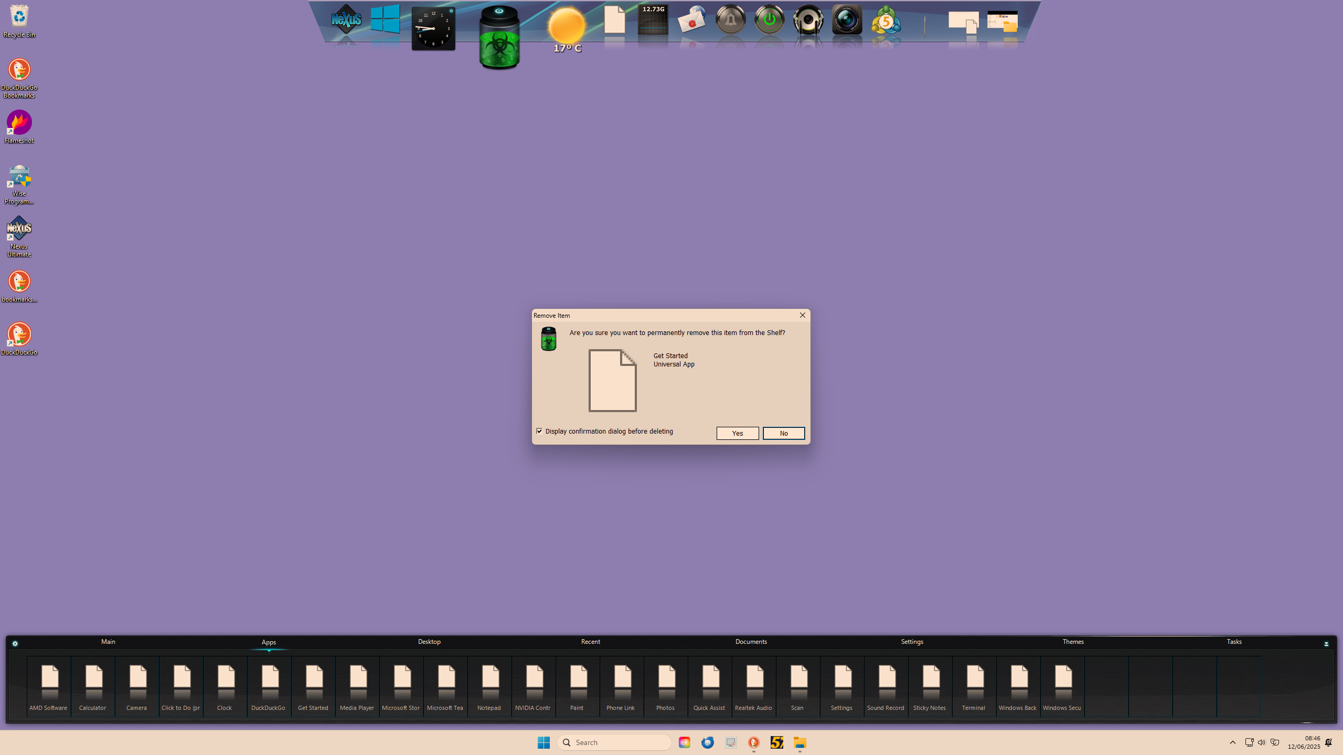Switch to the Themes shelf tab
This screenshot has height=755, width=1343.
1073,642
